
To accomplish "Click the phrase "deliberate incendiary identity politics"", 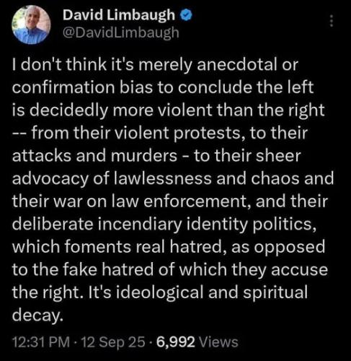I will pyautogui.click(x=164, y=225).
